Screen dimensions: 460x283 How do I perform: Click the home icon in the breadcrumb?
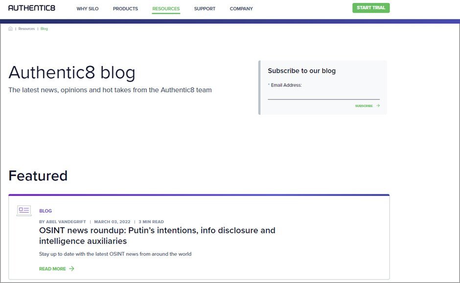tap(10, 28)
